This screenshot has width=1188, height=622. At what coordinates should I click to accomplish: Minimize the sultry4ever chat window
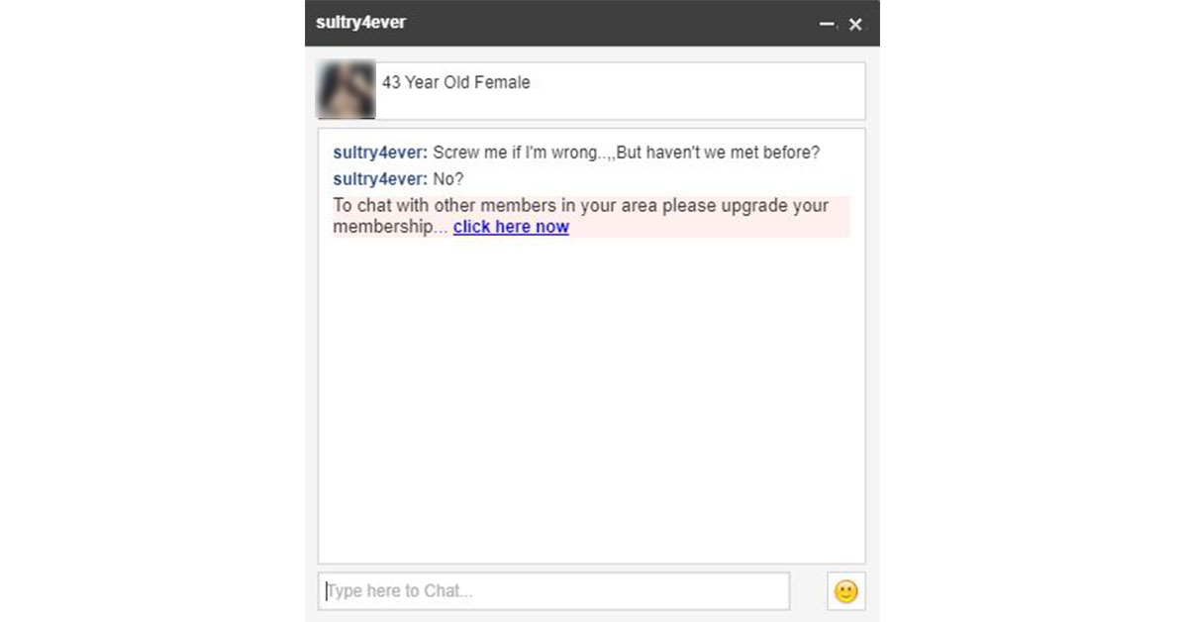coord(827,24)
